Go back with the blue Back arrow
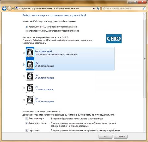The image size is (148, 142). pyautogui.click(x=4, y=9)
